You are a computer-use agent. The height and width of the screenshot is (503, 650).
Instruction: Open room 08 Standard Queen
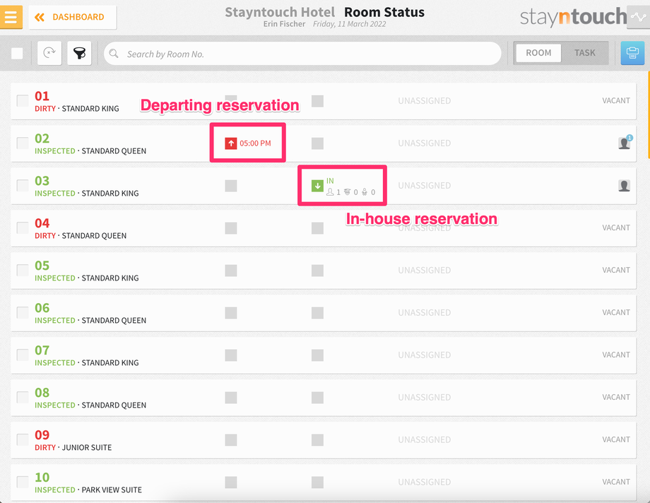pyautogui.click(x=324, y=398)
